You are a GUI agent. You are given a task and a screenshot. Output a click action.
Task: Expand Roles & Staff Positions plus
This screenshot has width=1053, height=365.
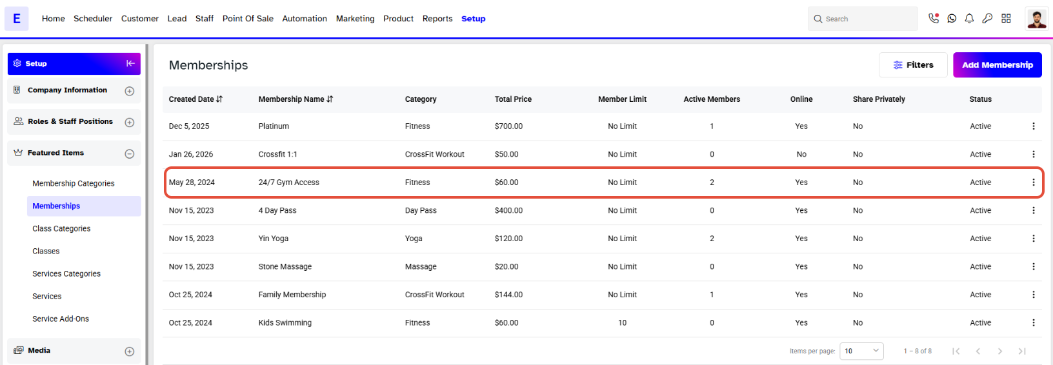click(x=129, y=123)
